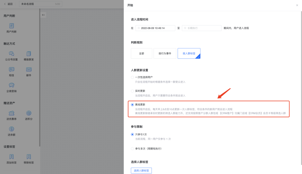Select 离线更新 radio button
Viewport: 302px width, 174px height.
[132, 105]
